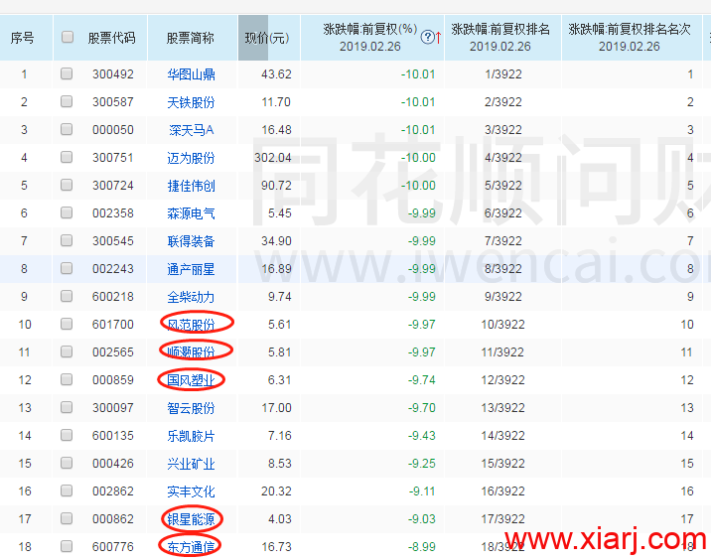Sort by 涨跌幅:前复权排名 column header
The width and height of the screenshot is (711, 560).
coord(500,38)
